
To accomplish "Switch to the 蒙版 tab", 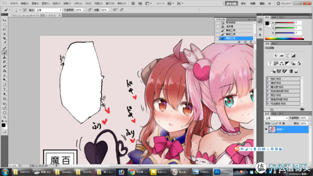I will click(x=274, y=44).
